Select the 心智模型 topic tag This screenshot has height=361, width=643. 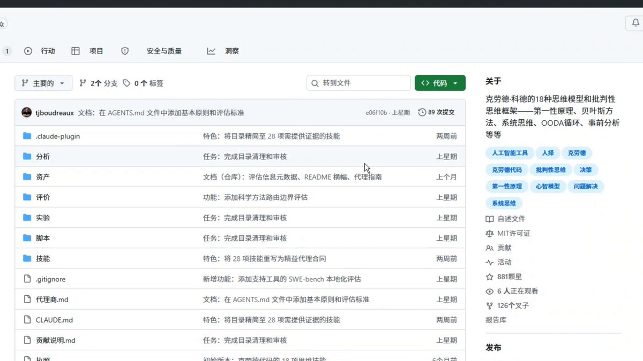548,186
